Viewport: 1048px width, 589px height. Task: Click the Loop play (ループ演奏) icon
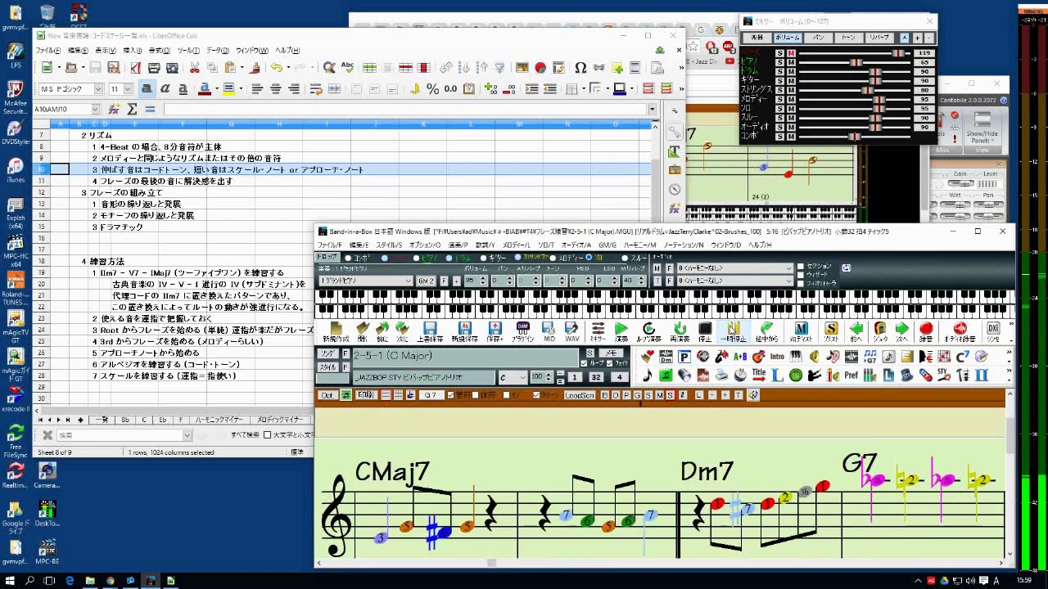pos(648,331)
